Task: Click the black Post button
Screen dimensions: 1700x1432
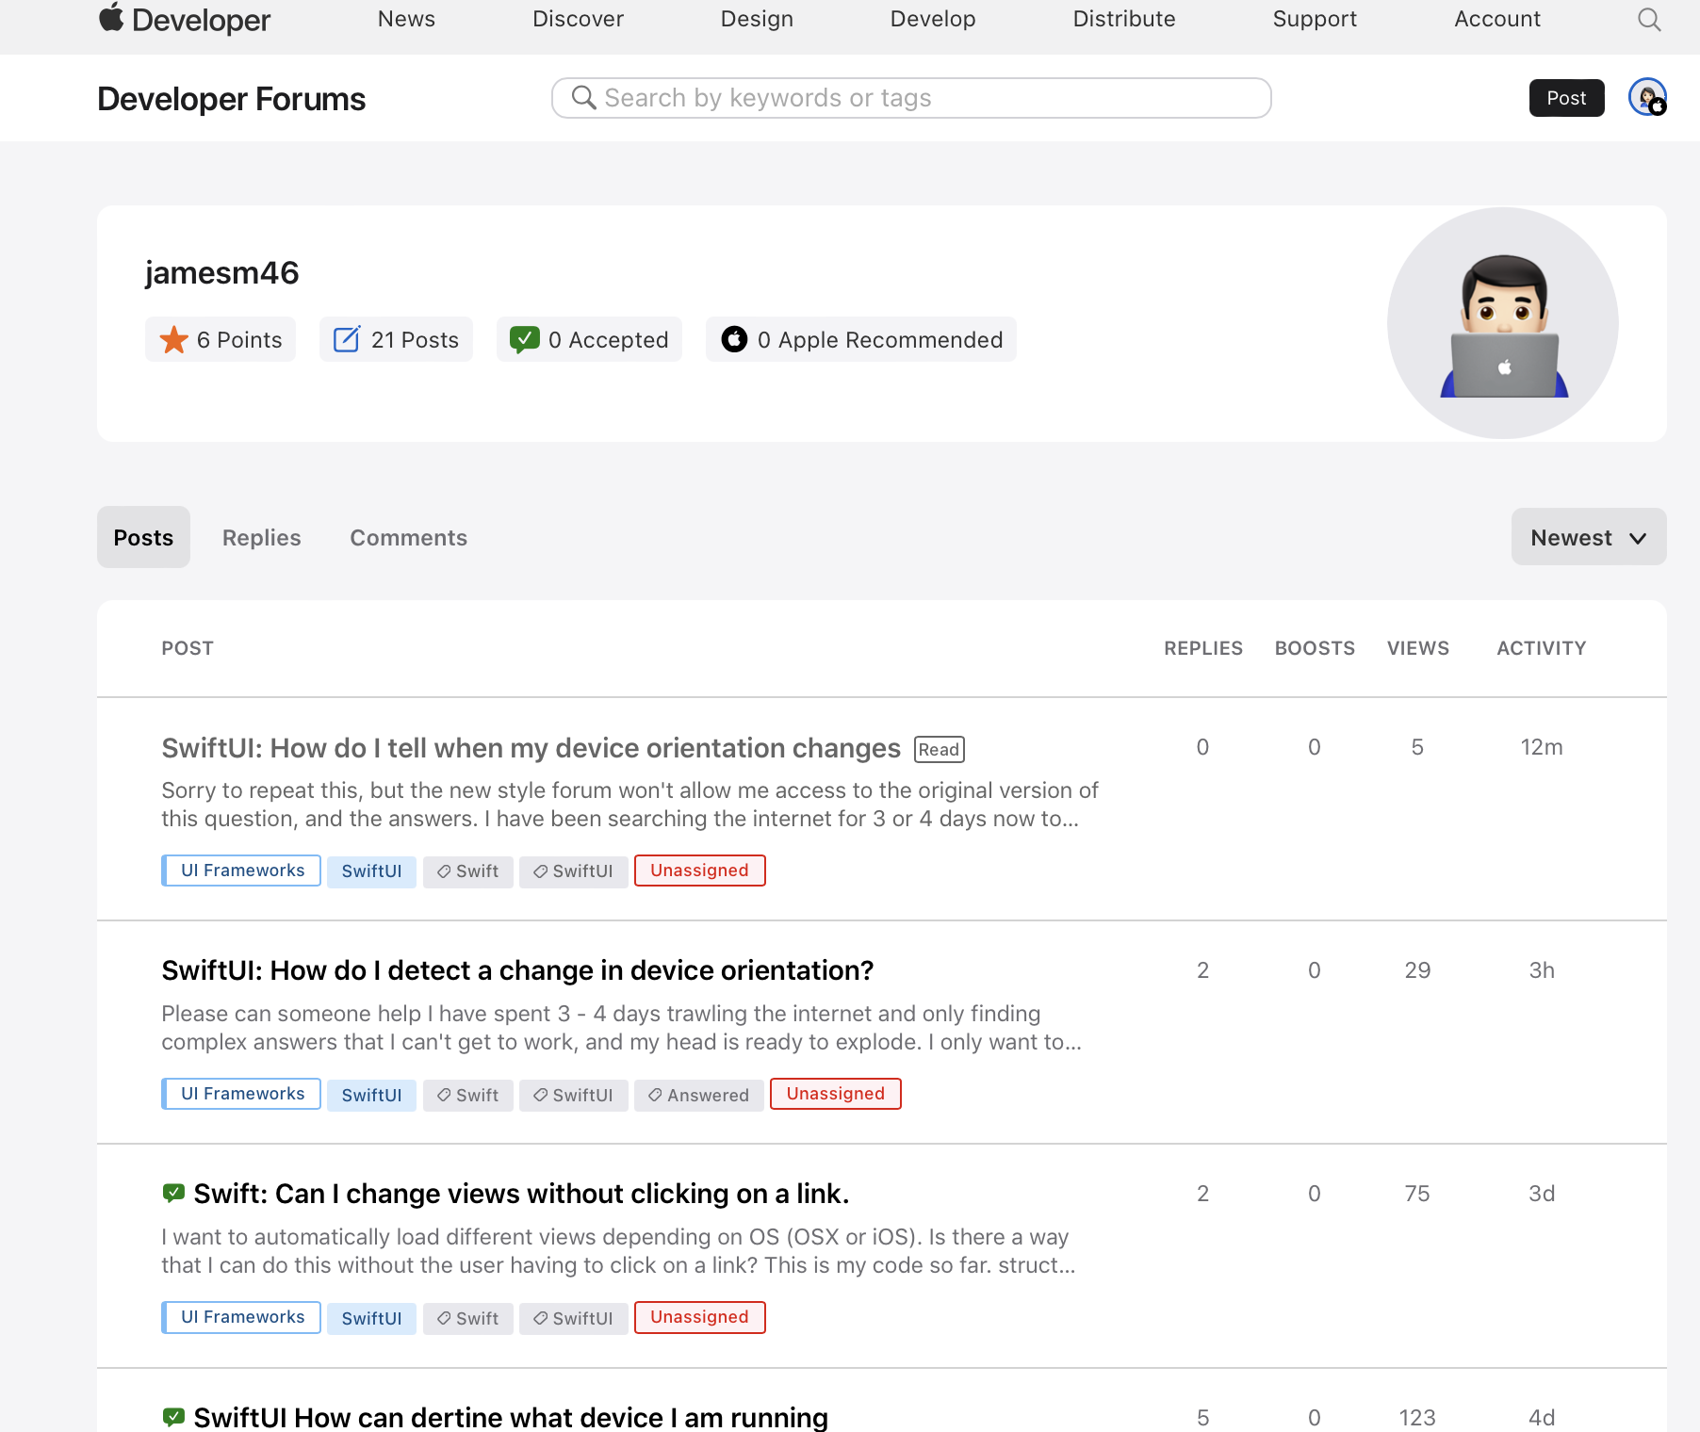Action: [x=1565, y=98]
